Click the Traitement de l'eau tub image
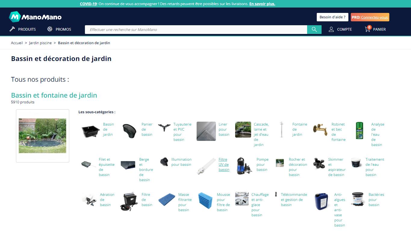Viewport: 411px width, 237px height. tap(357, 163)
